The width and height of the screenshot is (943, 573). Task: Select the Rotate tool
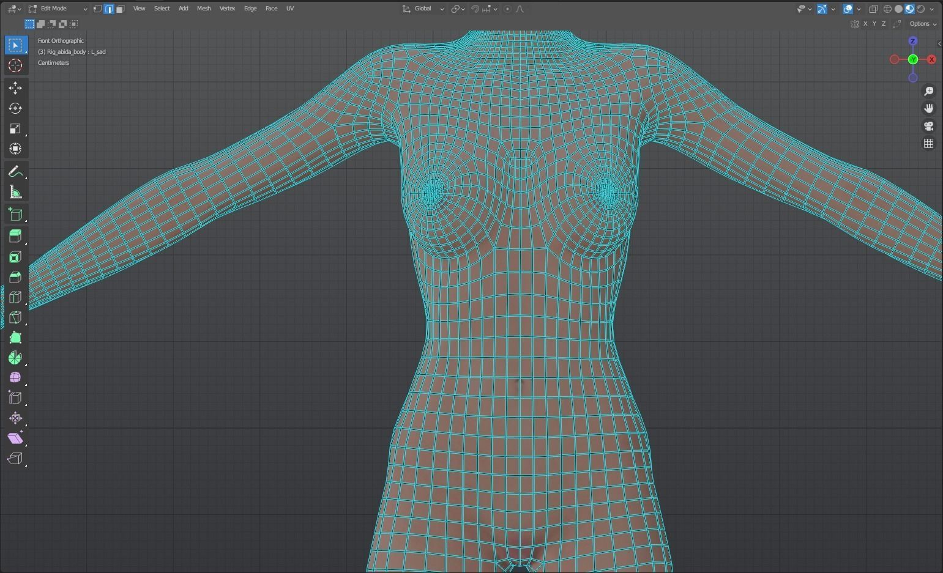pyautogui.click(x=15, y=108)
